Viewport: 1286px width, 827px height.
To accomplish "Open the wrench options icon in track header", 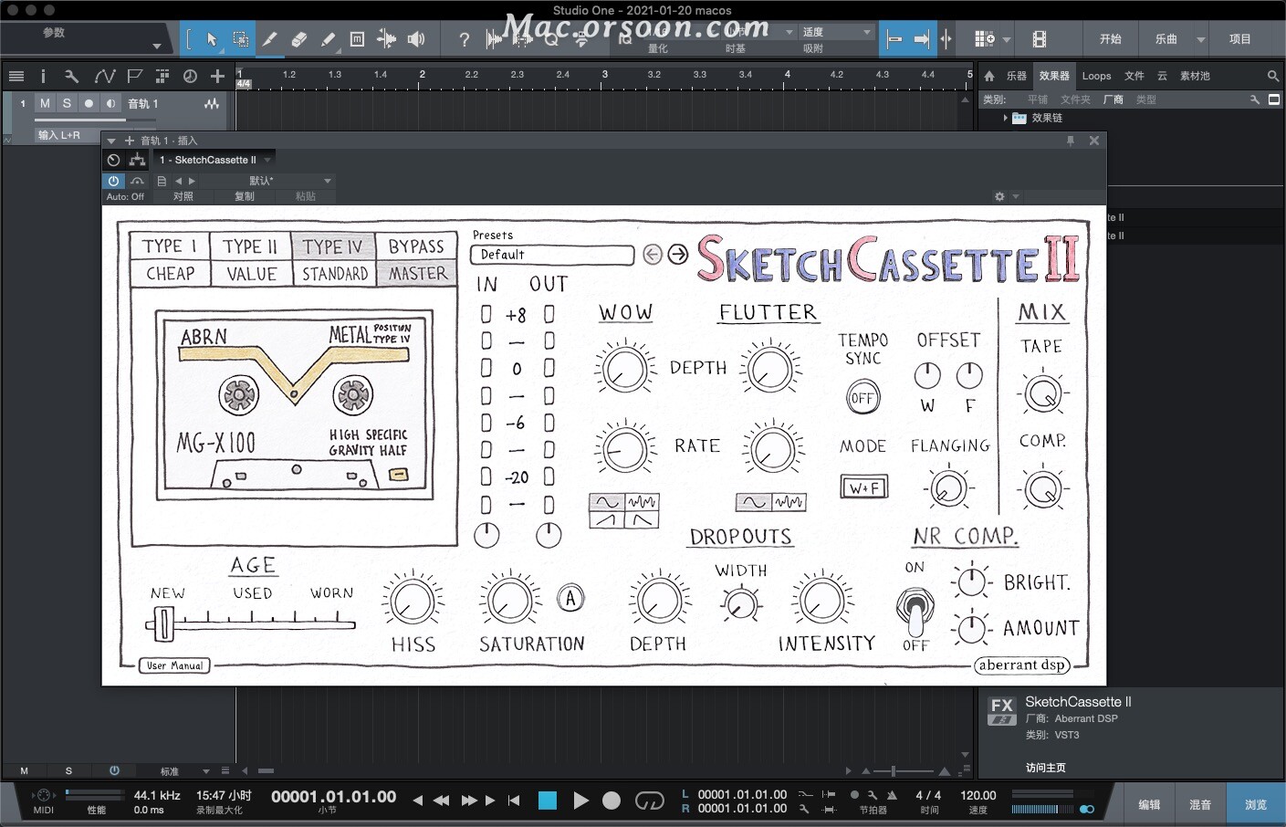I will coord(72,76).
